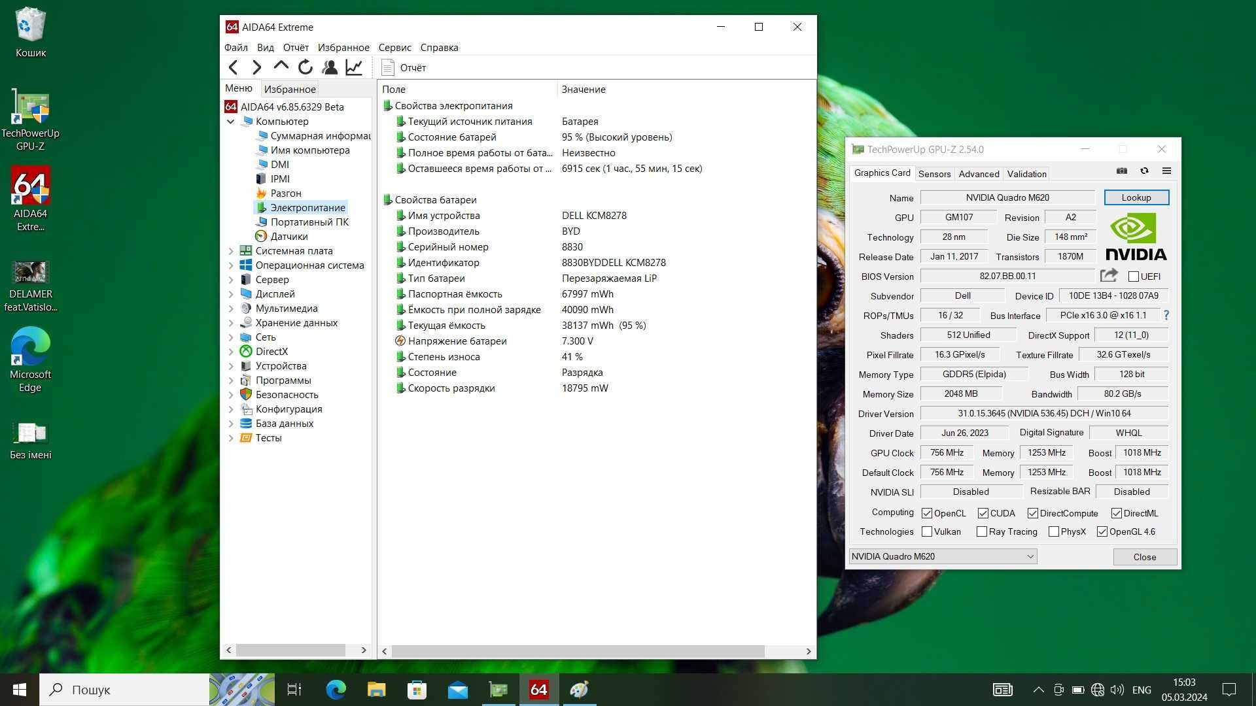Toggle OpenGL 4.6 checkbox
This screenshot has width=1256, height=706.
coord(1102,531)
